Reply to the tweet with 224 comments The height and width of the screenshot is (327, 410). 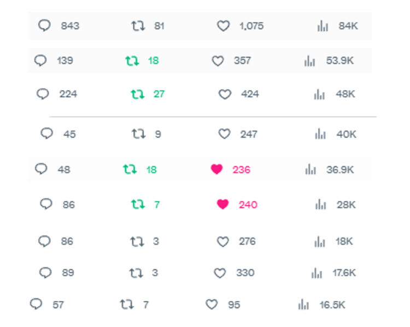[x=43, y=94]
